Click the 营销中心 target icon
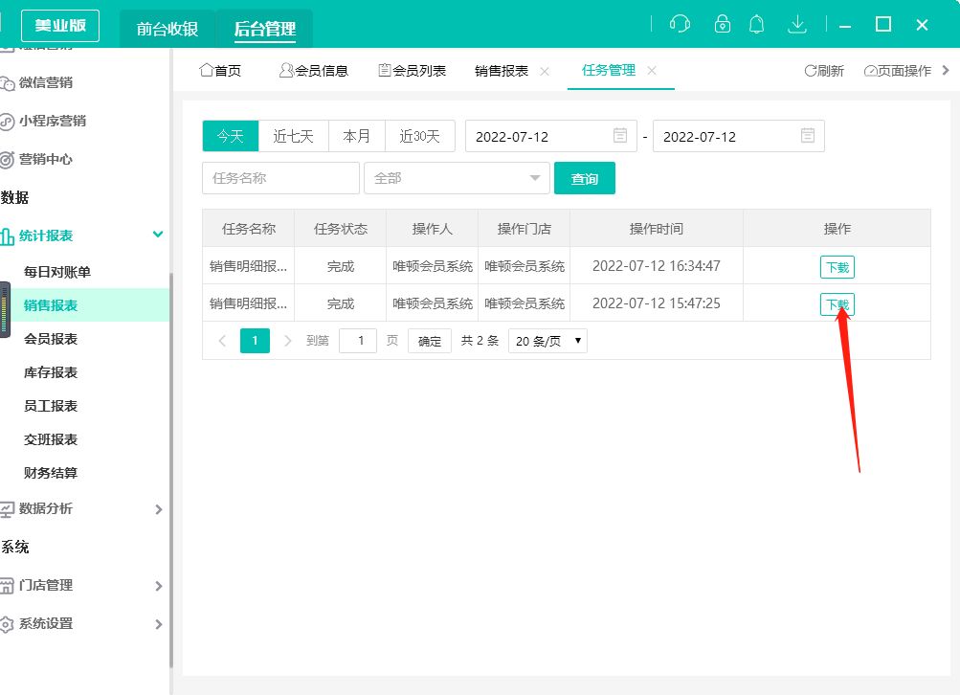 8,160
